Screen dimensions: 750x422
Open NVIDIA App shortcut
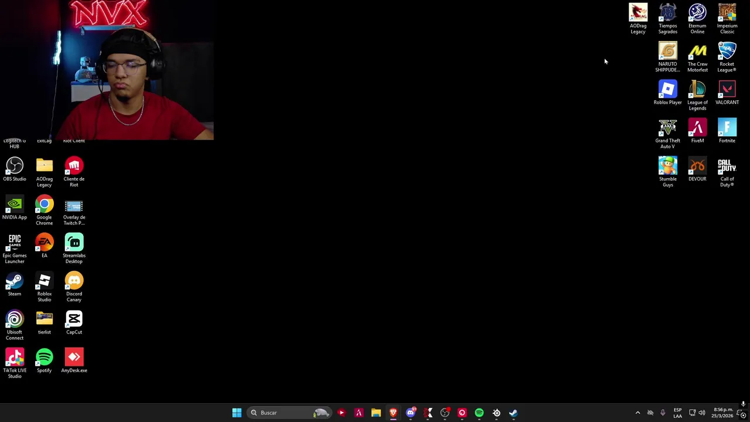pyautogui.click(x=15, y=207)
